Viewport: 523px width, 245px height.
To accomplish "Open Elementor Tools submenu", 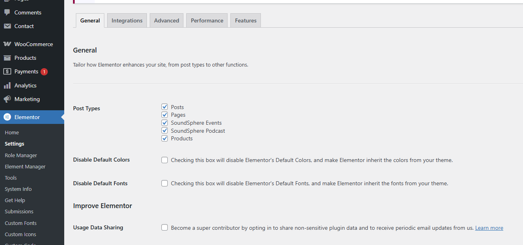I will [11, 178].
